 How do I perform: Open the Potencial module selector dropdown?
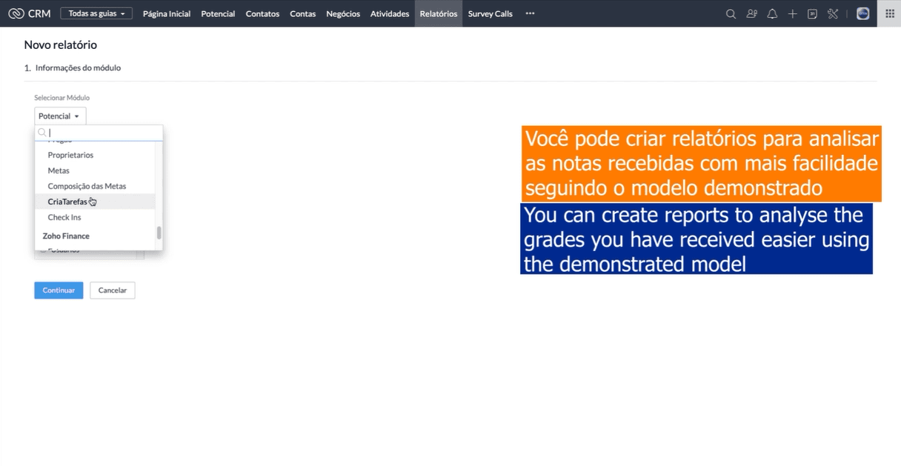60,116
